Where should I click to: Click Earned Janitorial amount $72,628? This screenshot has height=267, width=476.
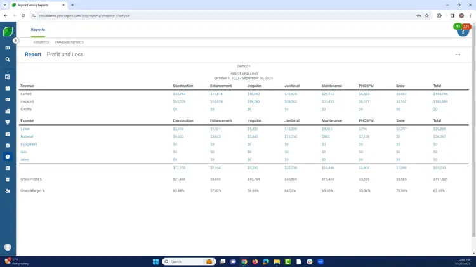click(291, 94)
